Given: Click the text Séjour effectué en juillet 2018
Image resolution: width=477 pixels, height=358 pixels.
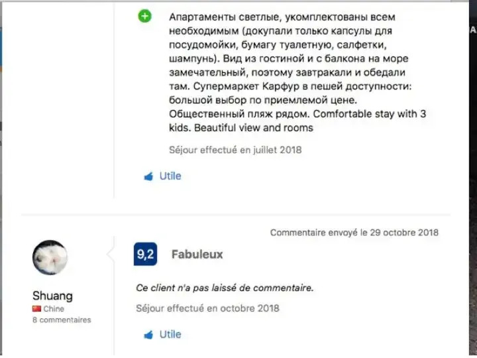Looking at the screenshot, I should tap(235, 150).
